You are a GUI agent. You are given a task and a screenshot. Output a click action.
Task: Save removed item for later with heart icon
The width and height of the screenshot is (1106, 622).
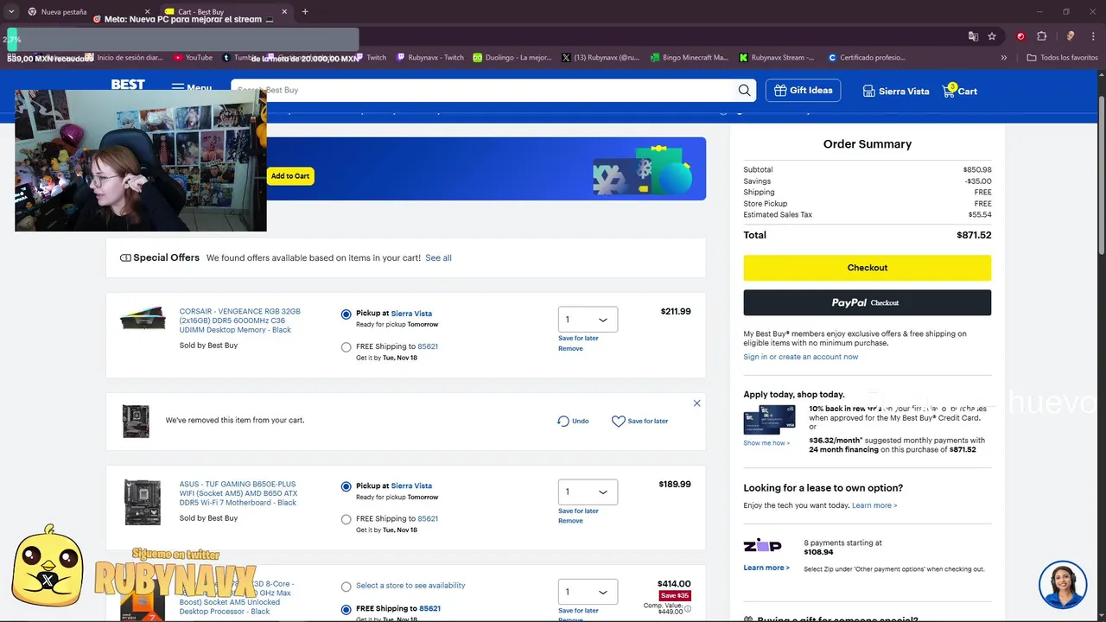639,421
